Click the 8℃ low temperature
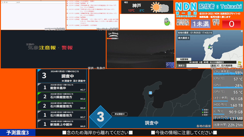Viewport: 244px width, 137px height. coord(142,10)
